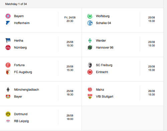Click the Matchday 1 of 34 header
Viewport: 167px width, 131px height.
pyautogui.click(x=16, y=4)
